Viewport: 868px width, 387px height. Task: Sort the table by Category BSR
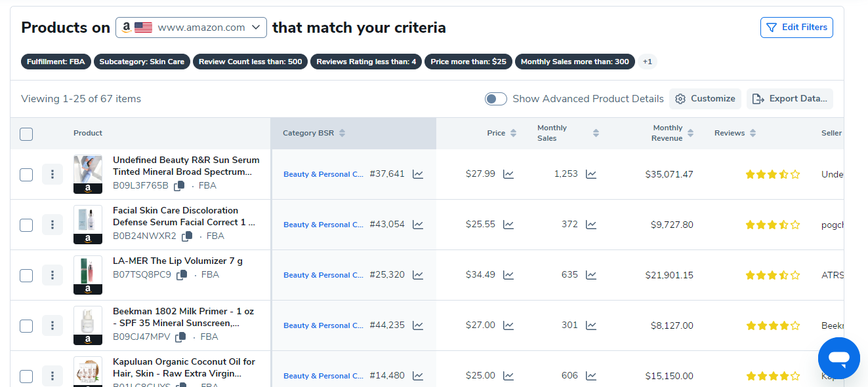[x=342, y=133]
